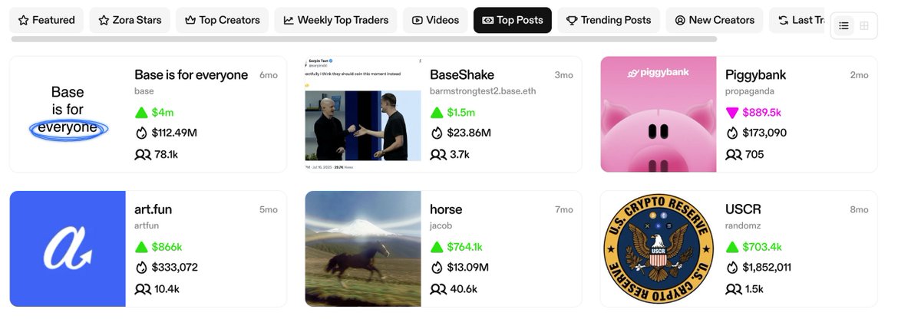Click the horizontal tab scrollbar
921x319 pixels.
pos(364,38)
